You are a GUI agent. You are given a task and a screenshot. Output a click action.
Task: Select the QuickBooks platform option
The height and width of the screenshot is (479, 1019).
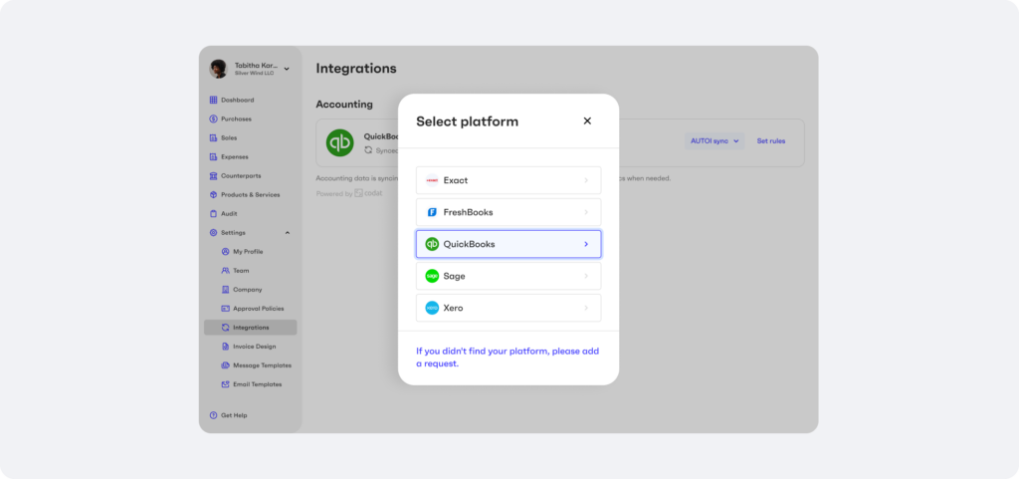[x=509, y=244]
